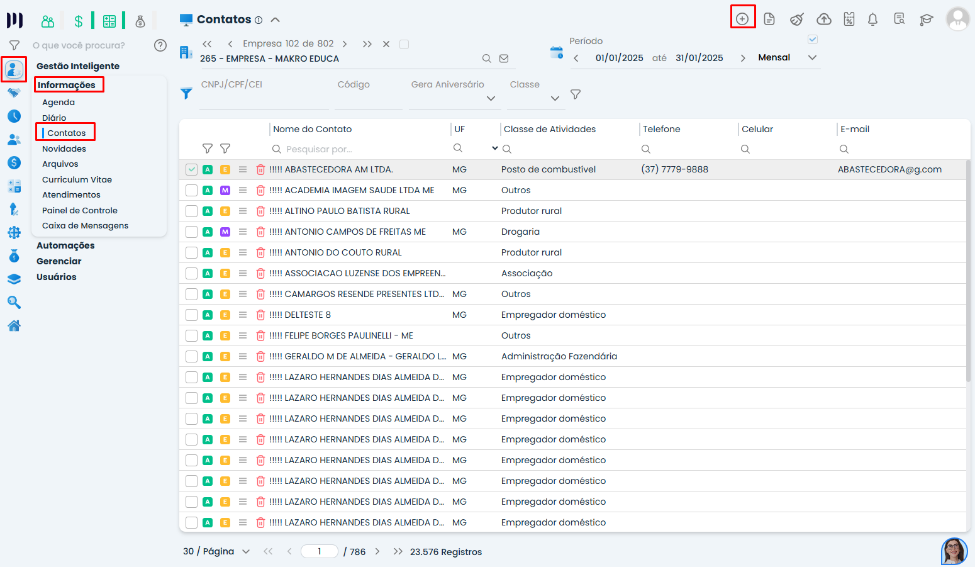975x567 pixels.
Task: Open the home icon in left sidebar
Action: tap(14, 325)
